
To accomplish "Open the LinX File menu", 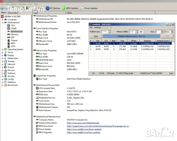I will pos(91,28).
